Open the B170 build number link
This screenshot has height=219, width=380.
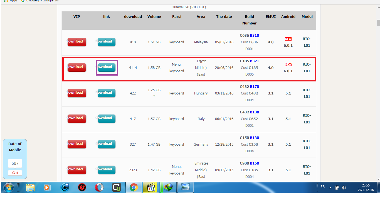point(254,86)
